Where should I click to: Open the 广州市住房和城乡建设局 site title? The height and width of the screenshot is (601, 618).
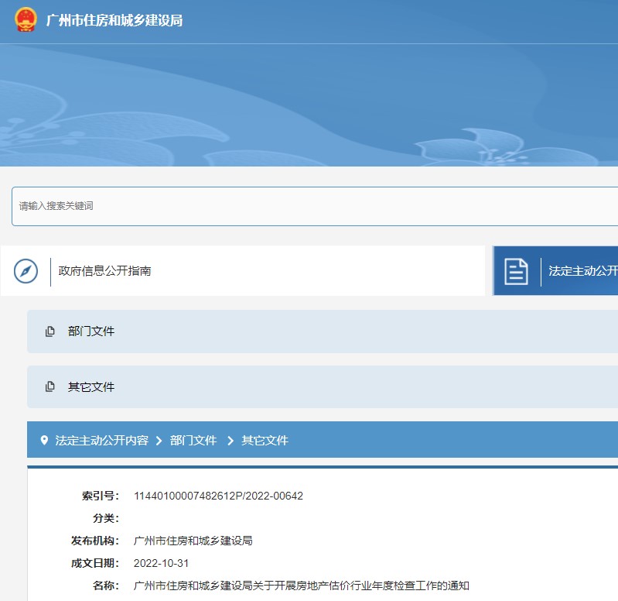[114, 21]
